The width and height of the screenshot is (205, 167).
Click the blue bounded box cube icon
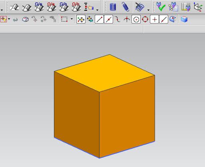[184, 19]
